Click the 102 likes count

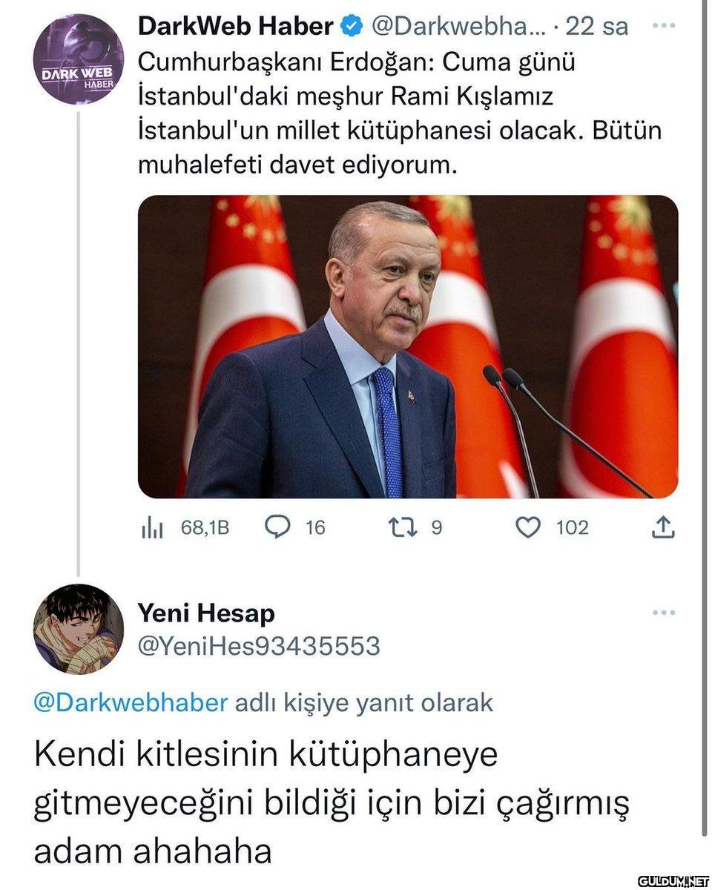coord(572,527)
